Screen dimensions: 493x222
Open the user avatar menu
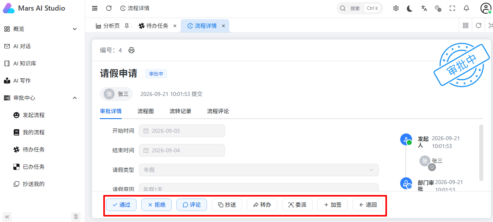pos(486,8)
